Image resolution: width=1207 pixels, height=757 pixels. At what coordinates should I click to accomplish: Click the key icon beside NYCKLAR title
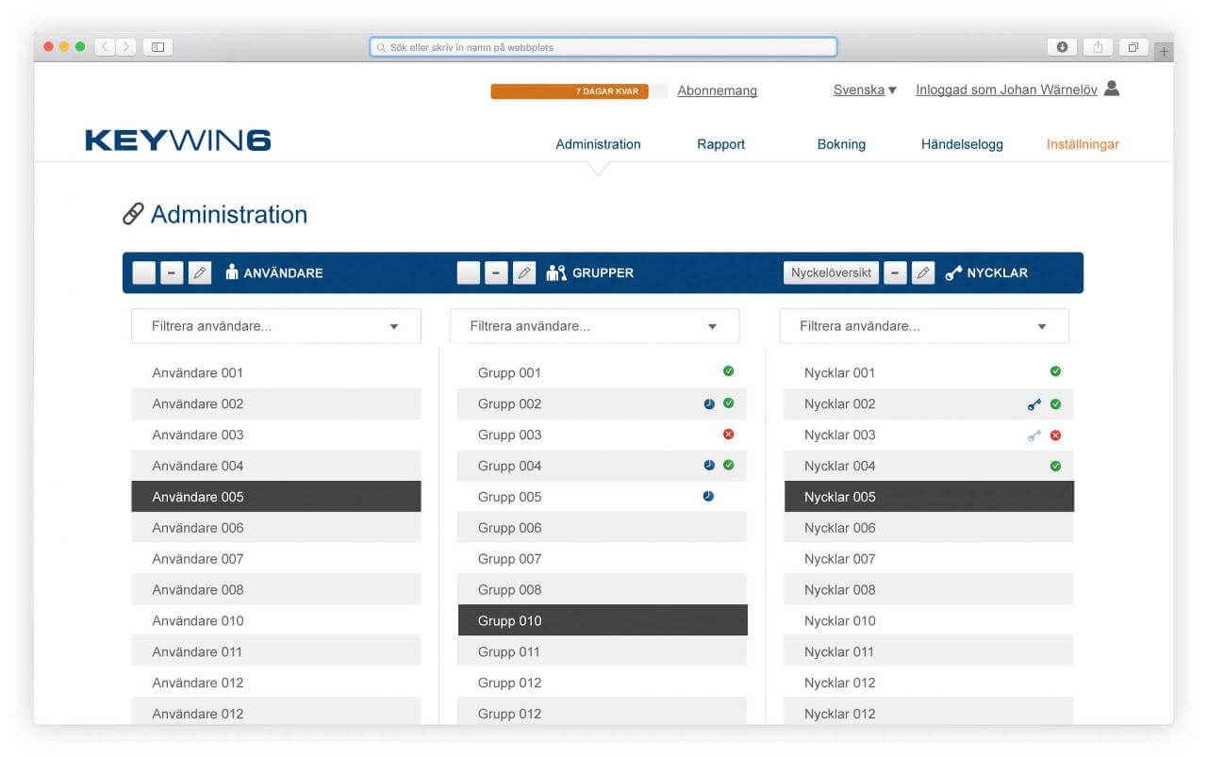click(x=953, y=273)
